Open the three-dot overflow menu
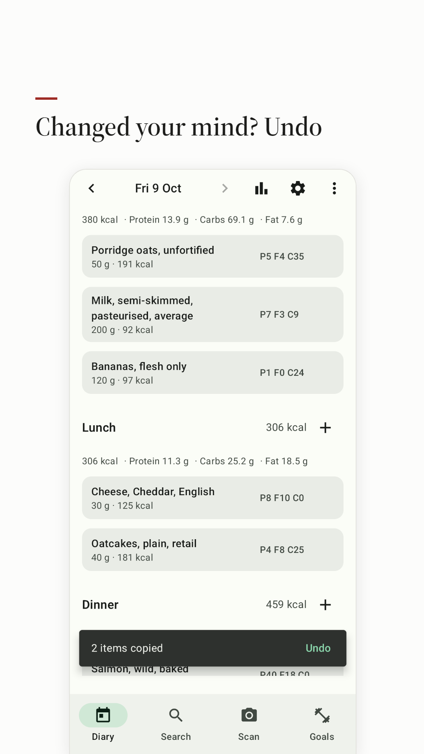Screen dimensions: 424x754 pyautogui.click(x=334, y=188)
